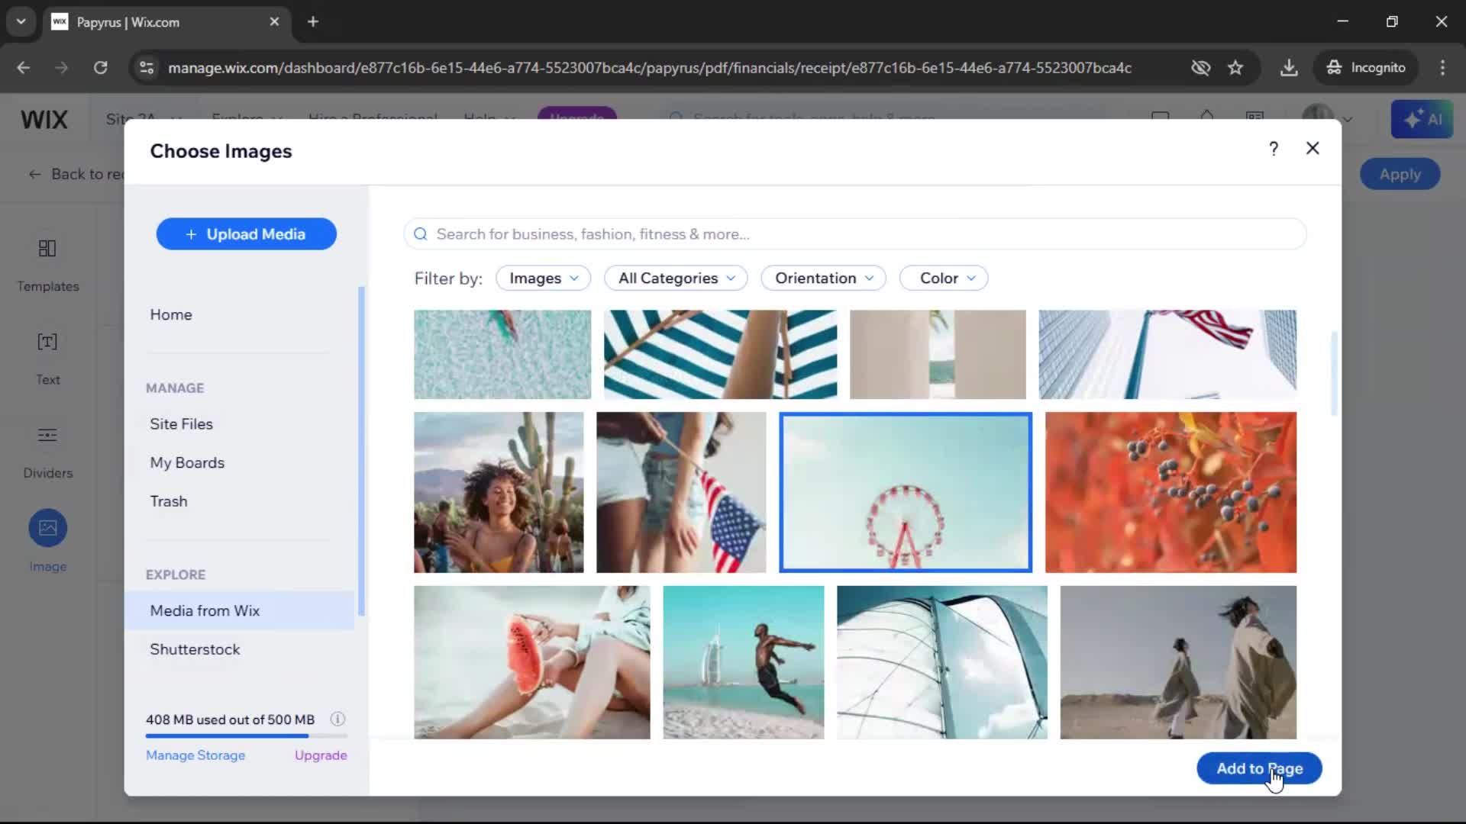Click the browser address bar URL
This screenshot has height=824, width=1466.
click(x=650, y=68)
